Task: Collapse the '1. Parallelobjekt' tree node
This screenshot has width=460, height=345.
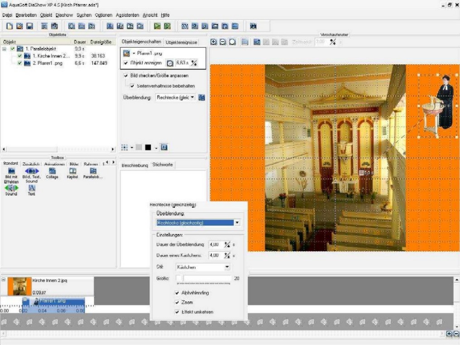Action: [4, 49]
